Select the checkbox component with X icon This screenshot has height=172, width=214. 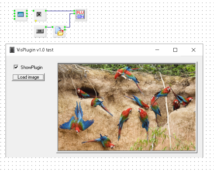click(x=39, y=15)
